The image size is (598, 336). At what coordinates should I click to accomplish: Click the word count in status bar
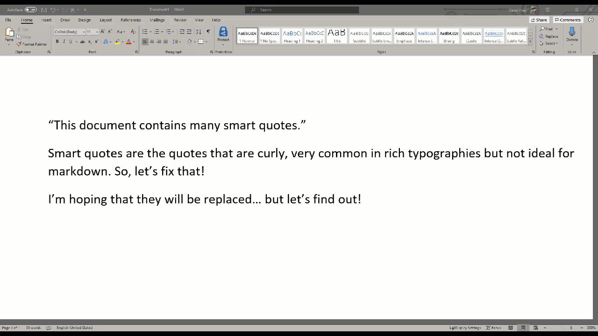33,327
